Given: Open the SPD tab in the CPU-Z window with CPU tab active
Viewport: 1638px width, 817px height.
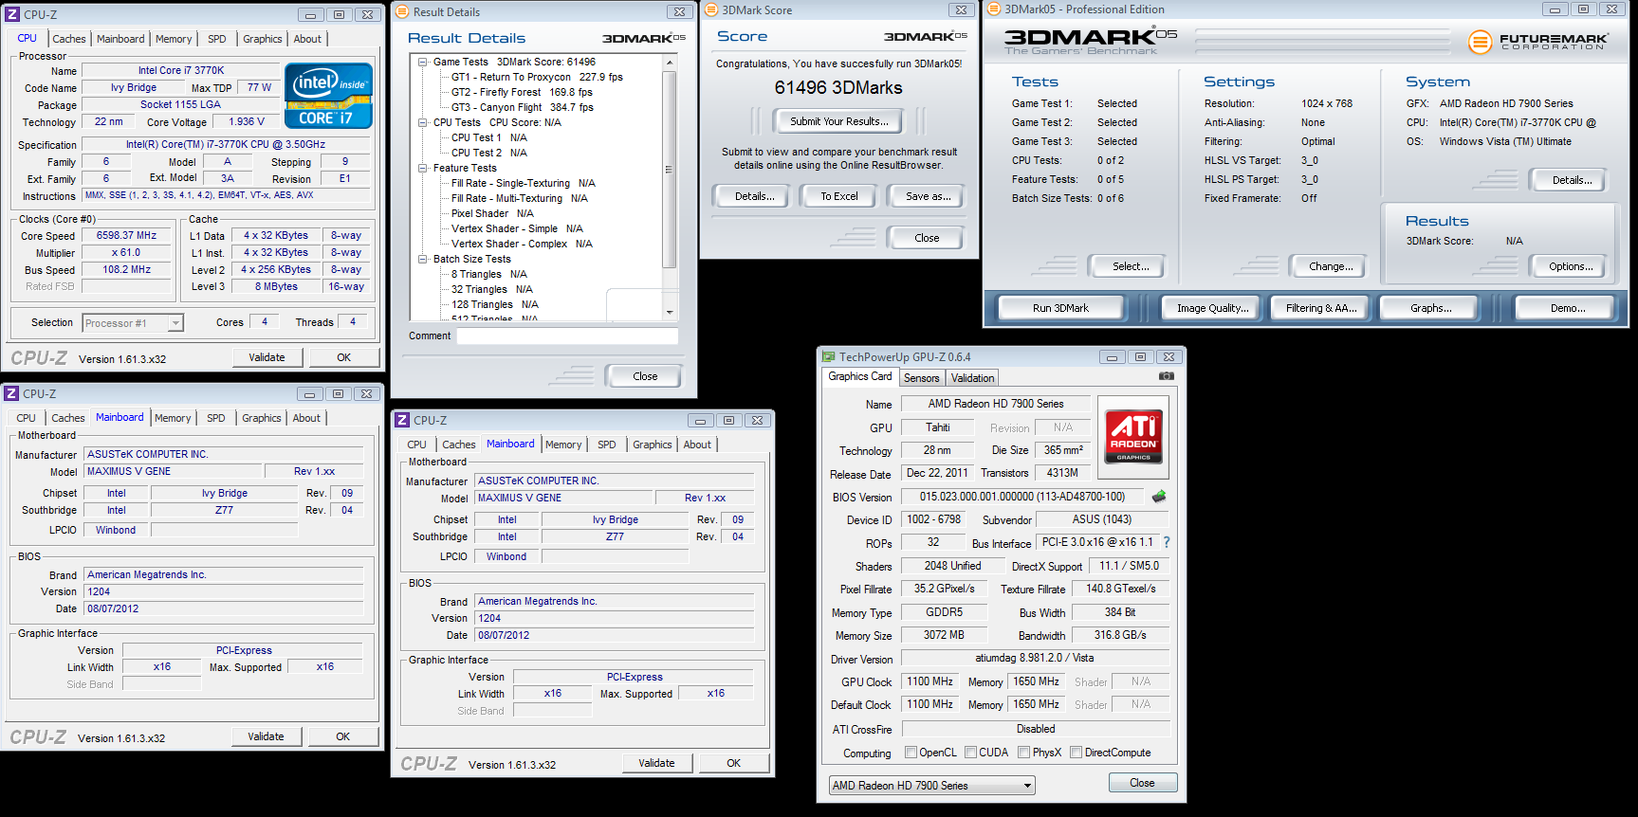Looking at the screenshot, I should coord(217,39).
